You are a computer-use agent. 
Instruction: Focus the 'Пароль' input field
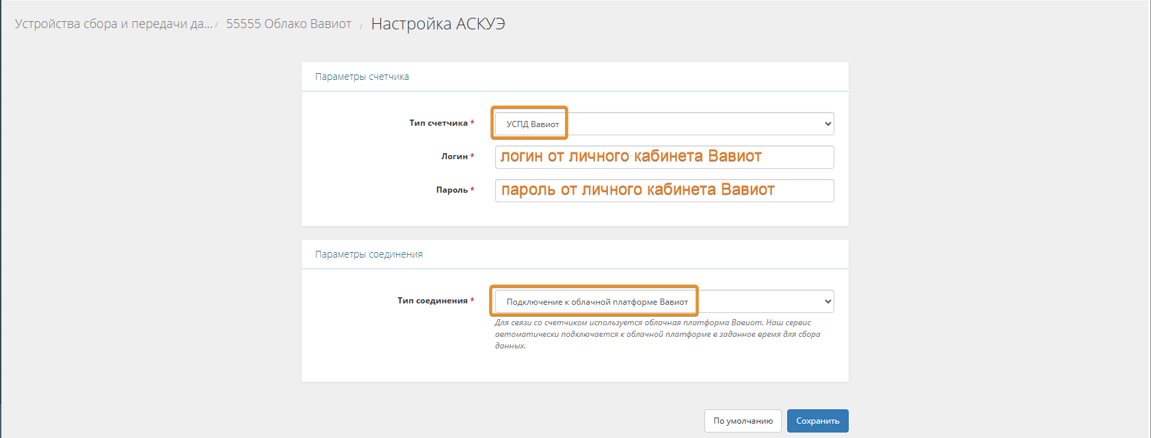pos(664,191)
